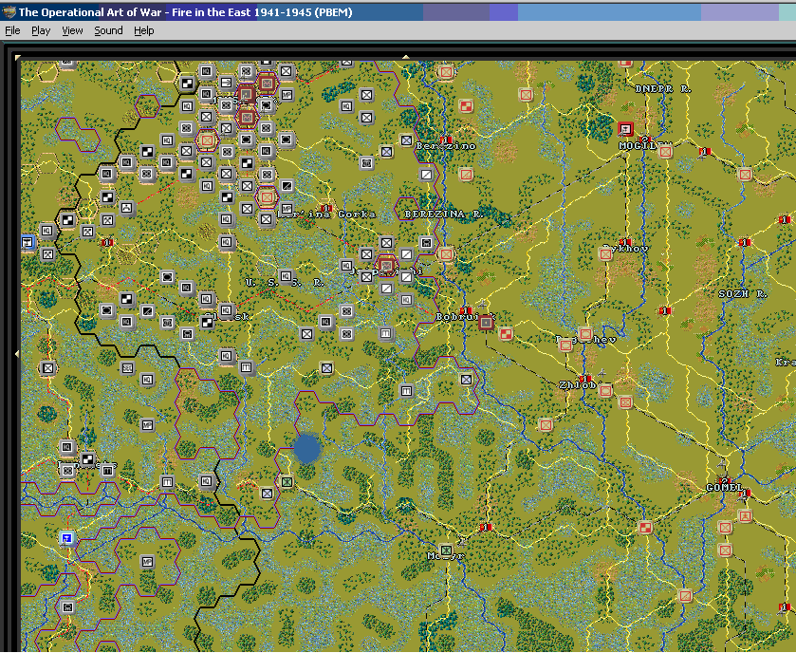Select the gray armor unit at Slutsk
Screen dimensions: 796x653
click(x=207, y=322)
